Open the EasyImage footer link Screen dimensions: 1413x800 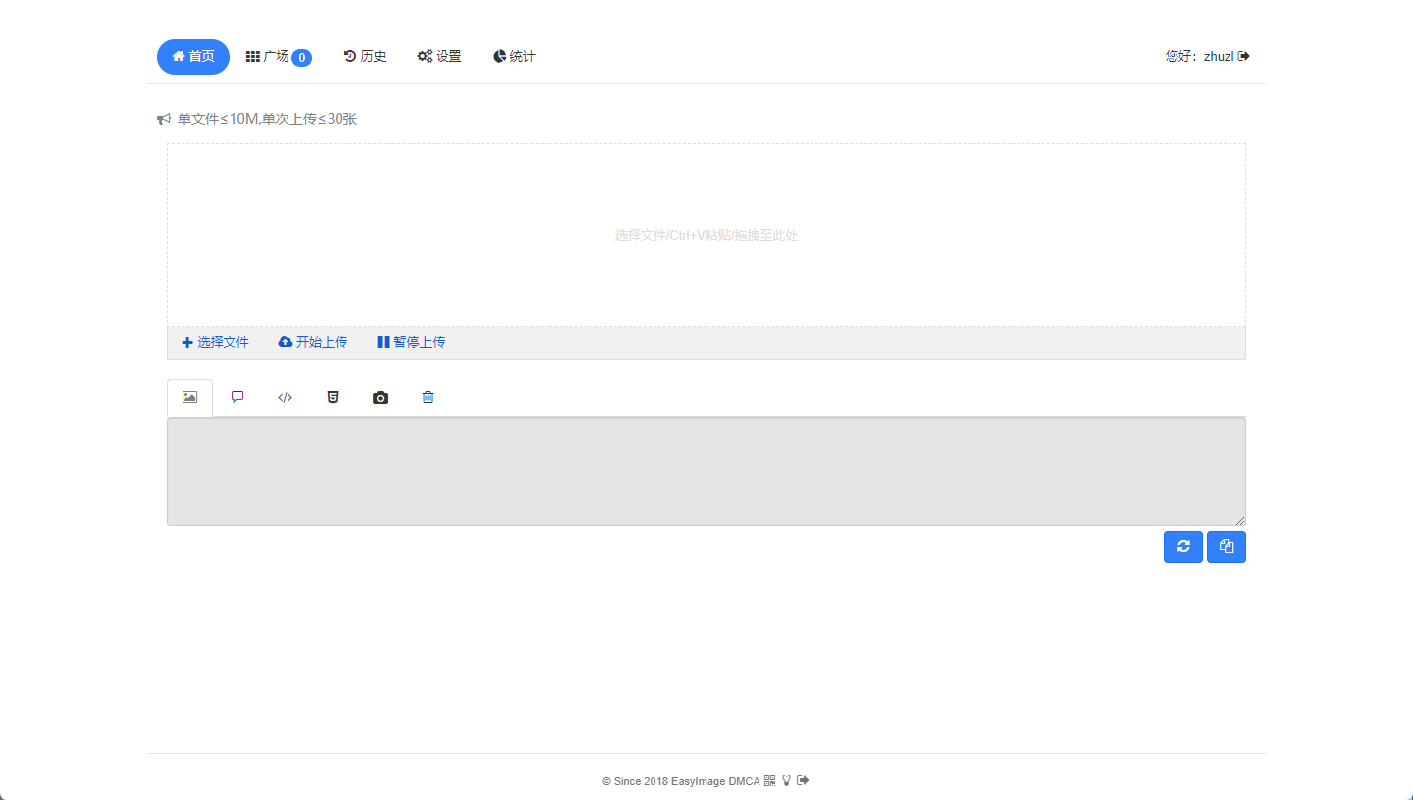click(699, 781)
